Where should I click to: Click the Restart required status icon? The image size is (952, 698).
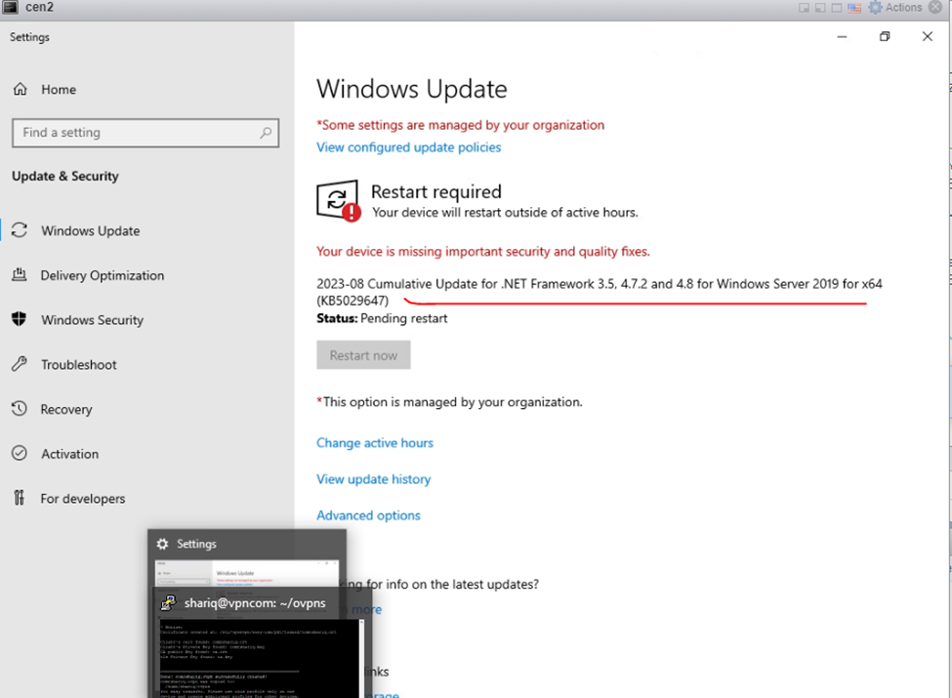point(338,201)
